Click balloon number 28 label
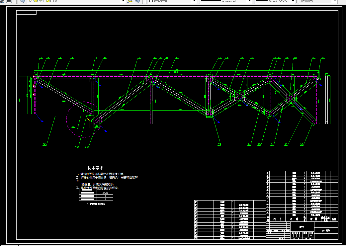This screenshot has height=246, width=346. coord(86,147)
